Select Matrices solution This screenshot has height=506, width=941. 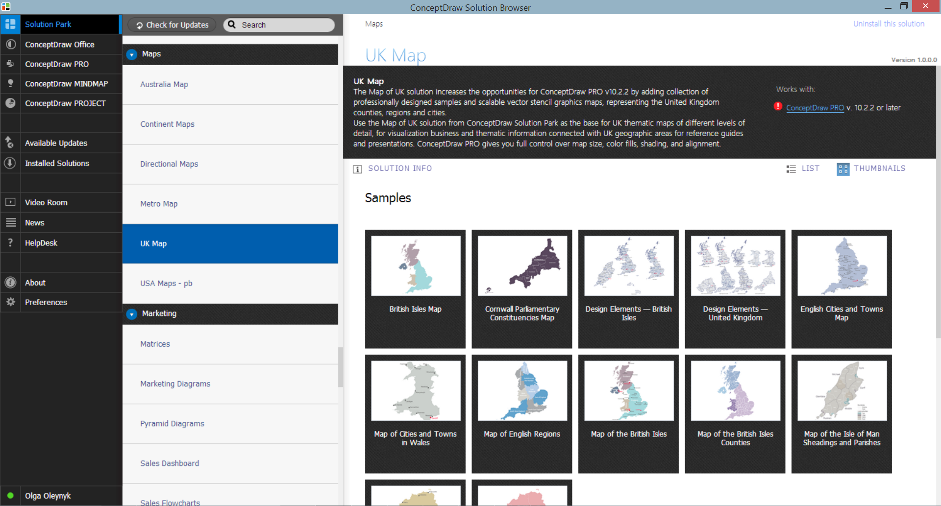tap(230, 344)
